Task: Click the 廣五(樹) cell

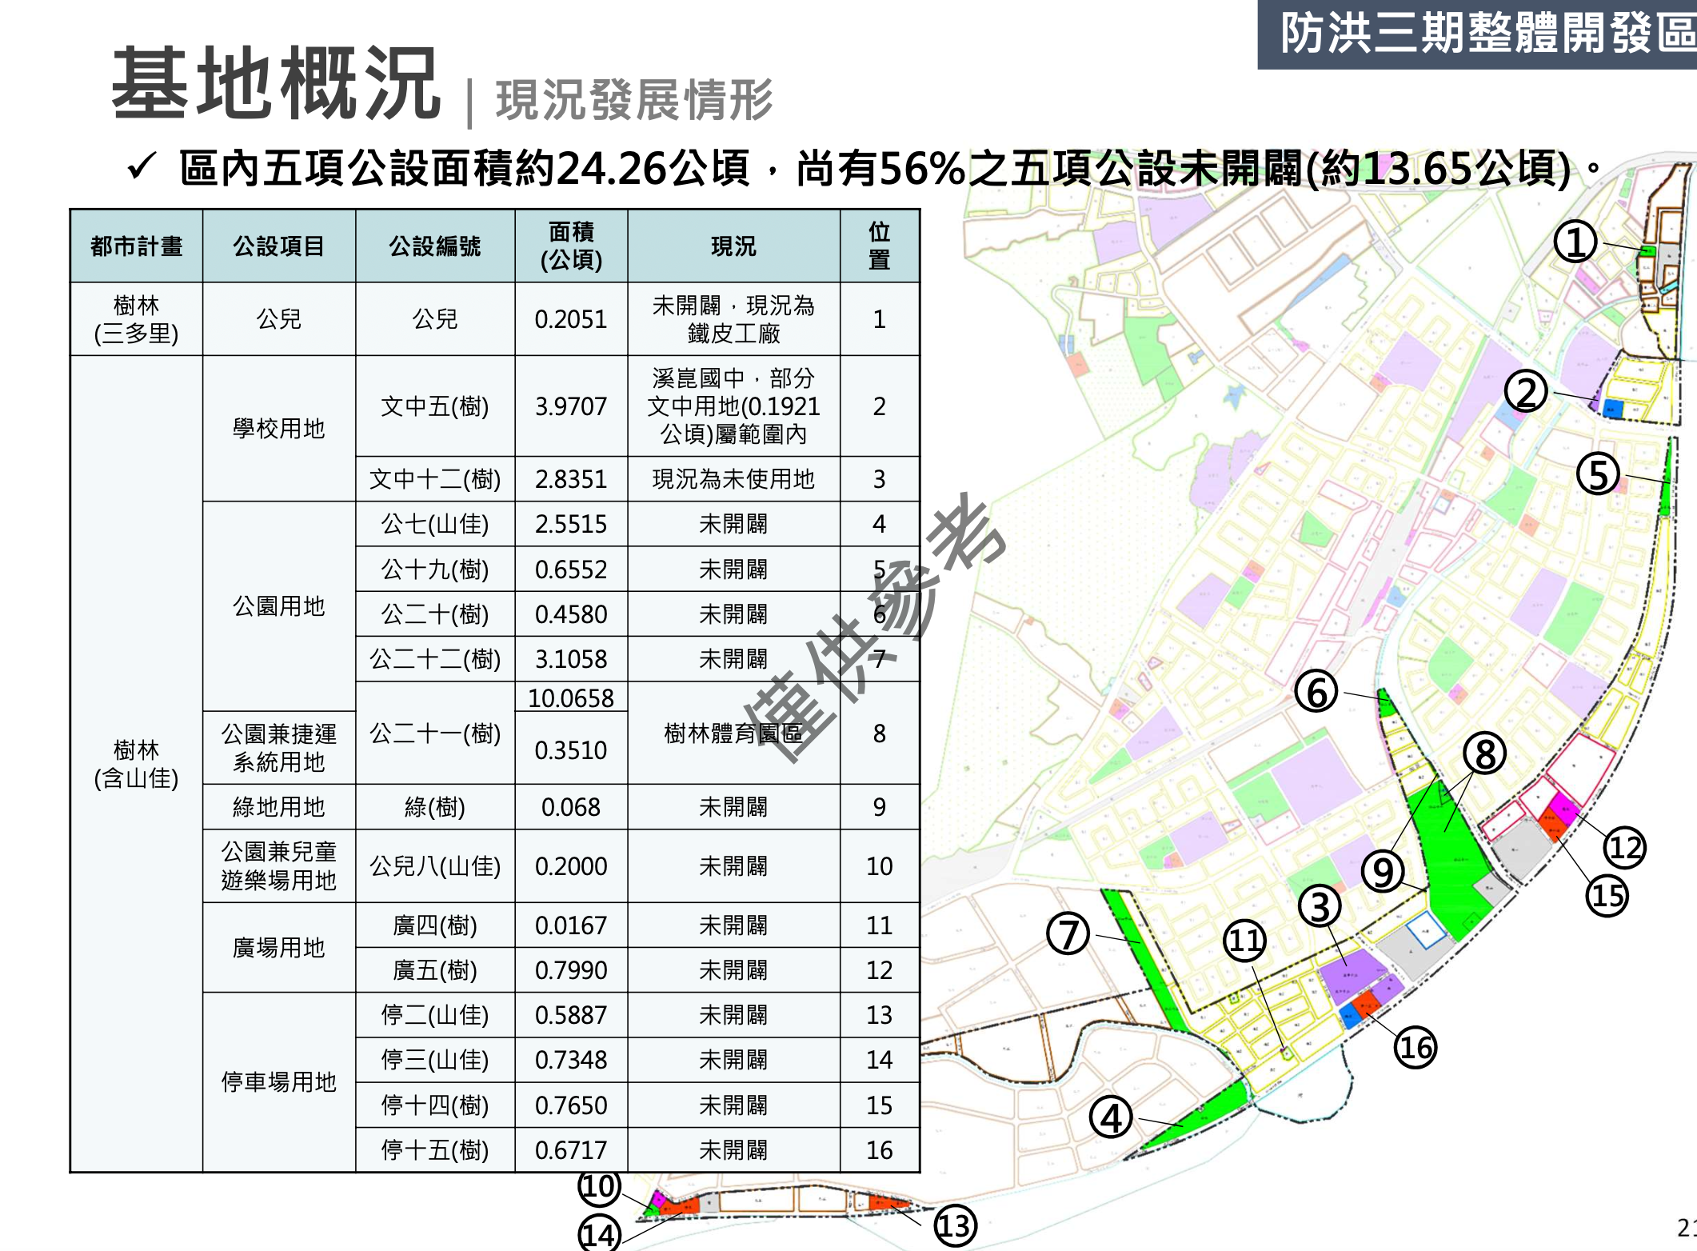Action: click(435, 970)
